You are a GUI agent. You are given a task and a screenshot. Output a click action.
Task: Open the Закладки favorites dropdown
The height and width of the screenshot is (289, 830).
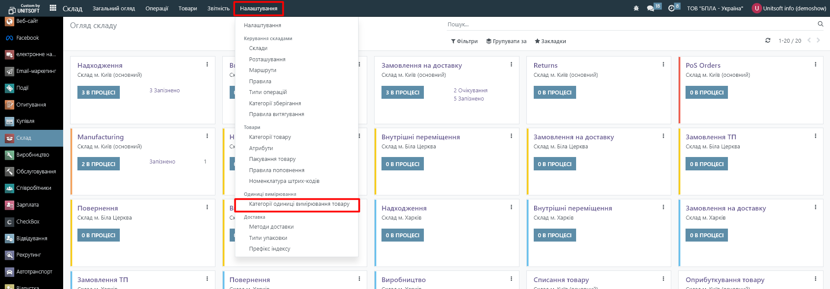click(x=550, y=41)
